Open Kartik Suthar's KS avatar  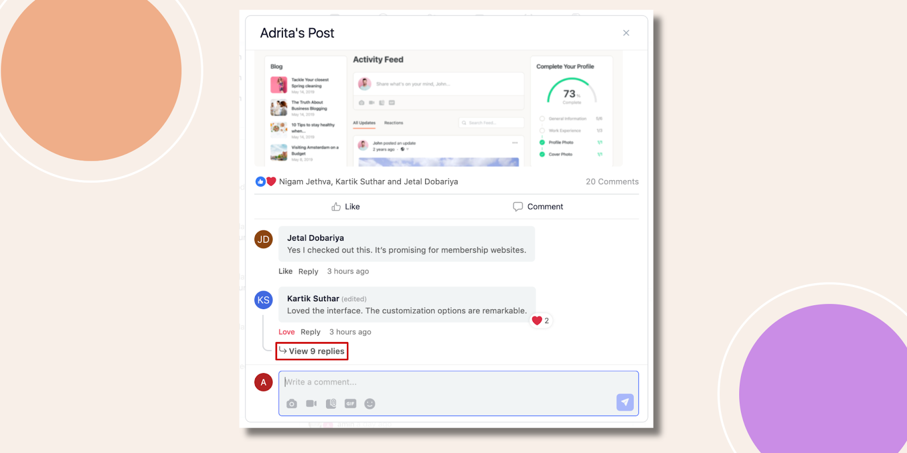pos(264,300)
